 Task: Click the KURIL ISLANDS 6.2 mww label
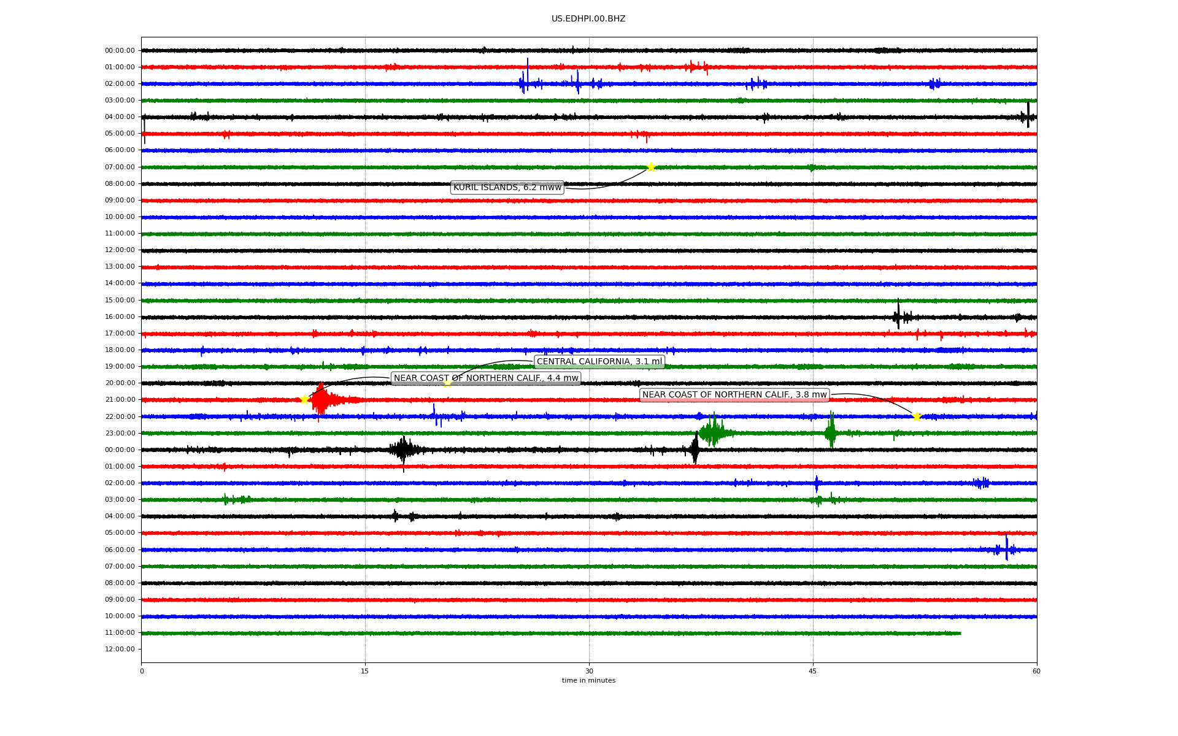tap(507, 188)
